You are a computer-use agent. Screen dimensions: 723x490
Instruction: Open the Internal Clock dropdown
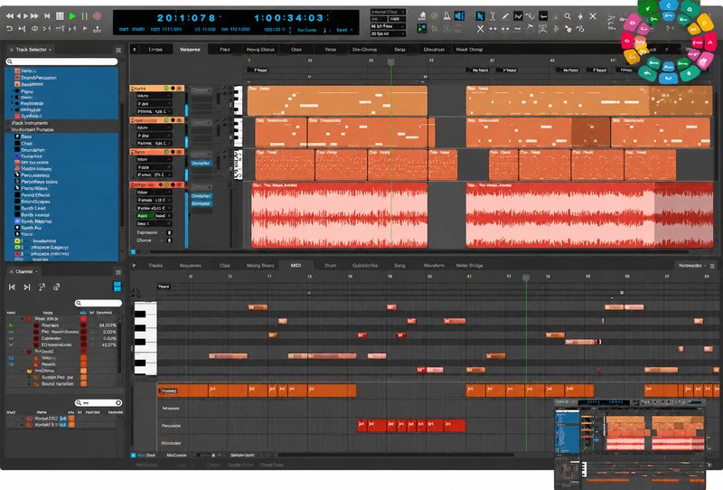[388, 12]
